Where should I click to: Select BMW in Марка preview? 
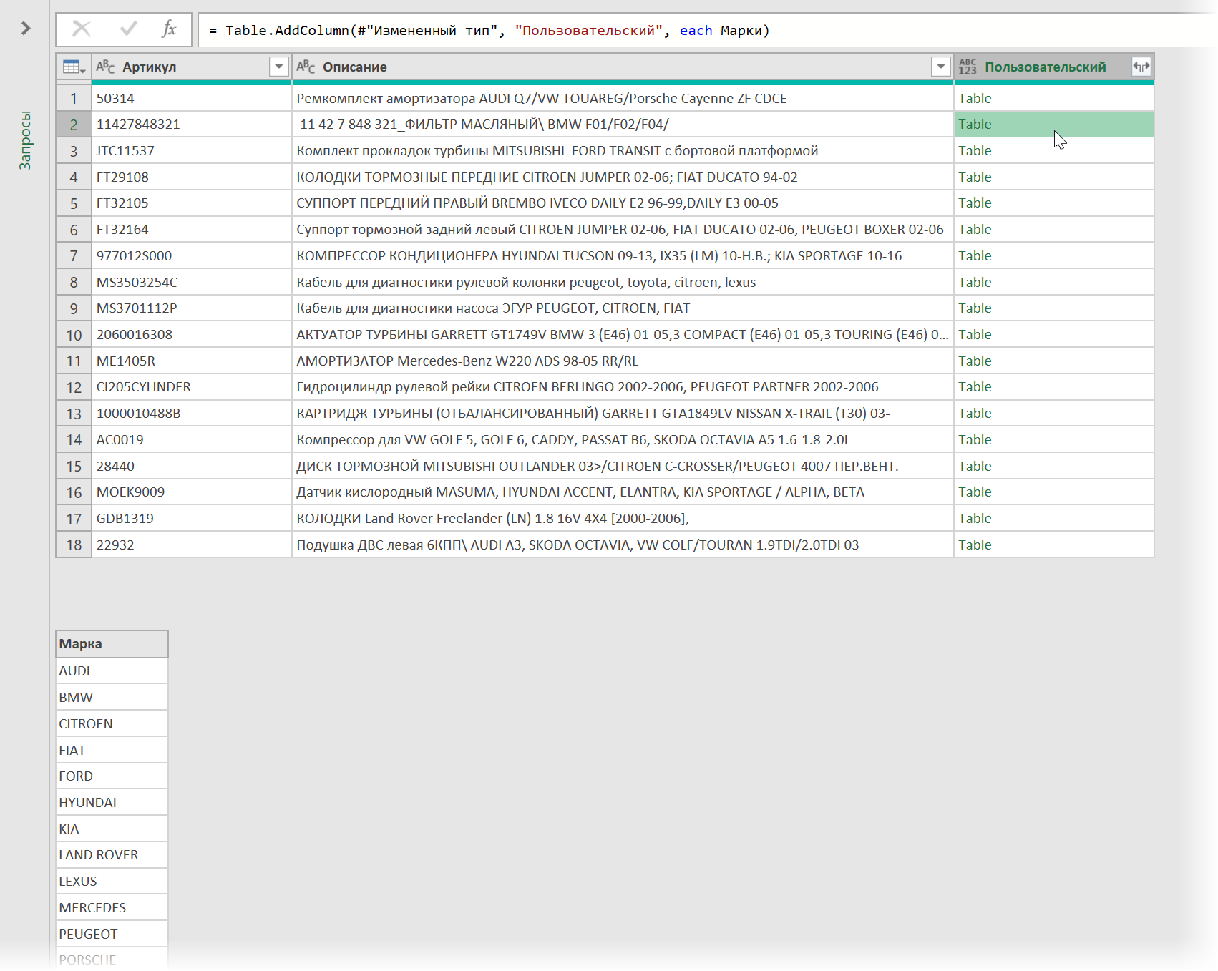[112, 697]
